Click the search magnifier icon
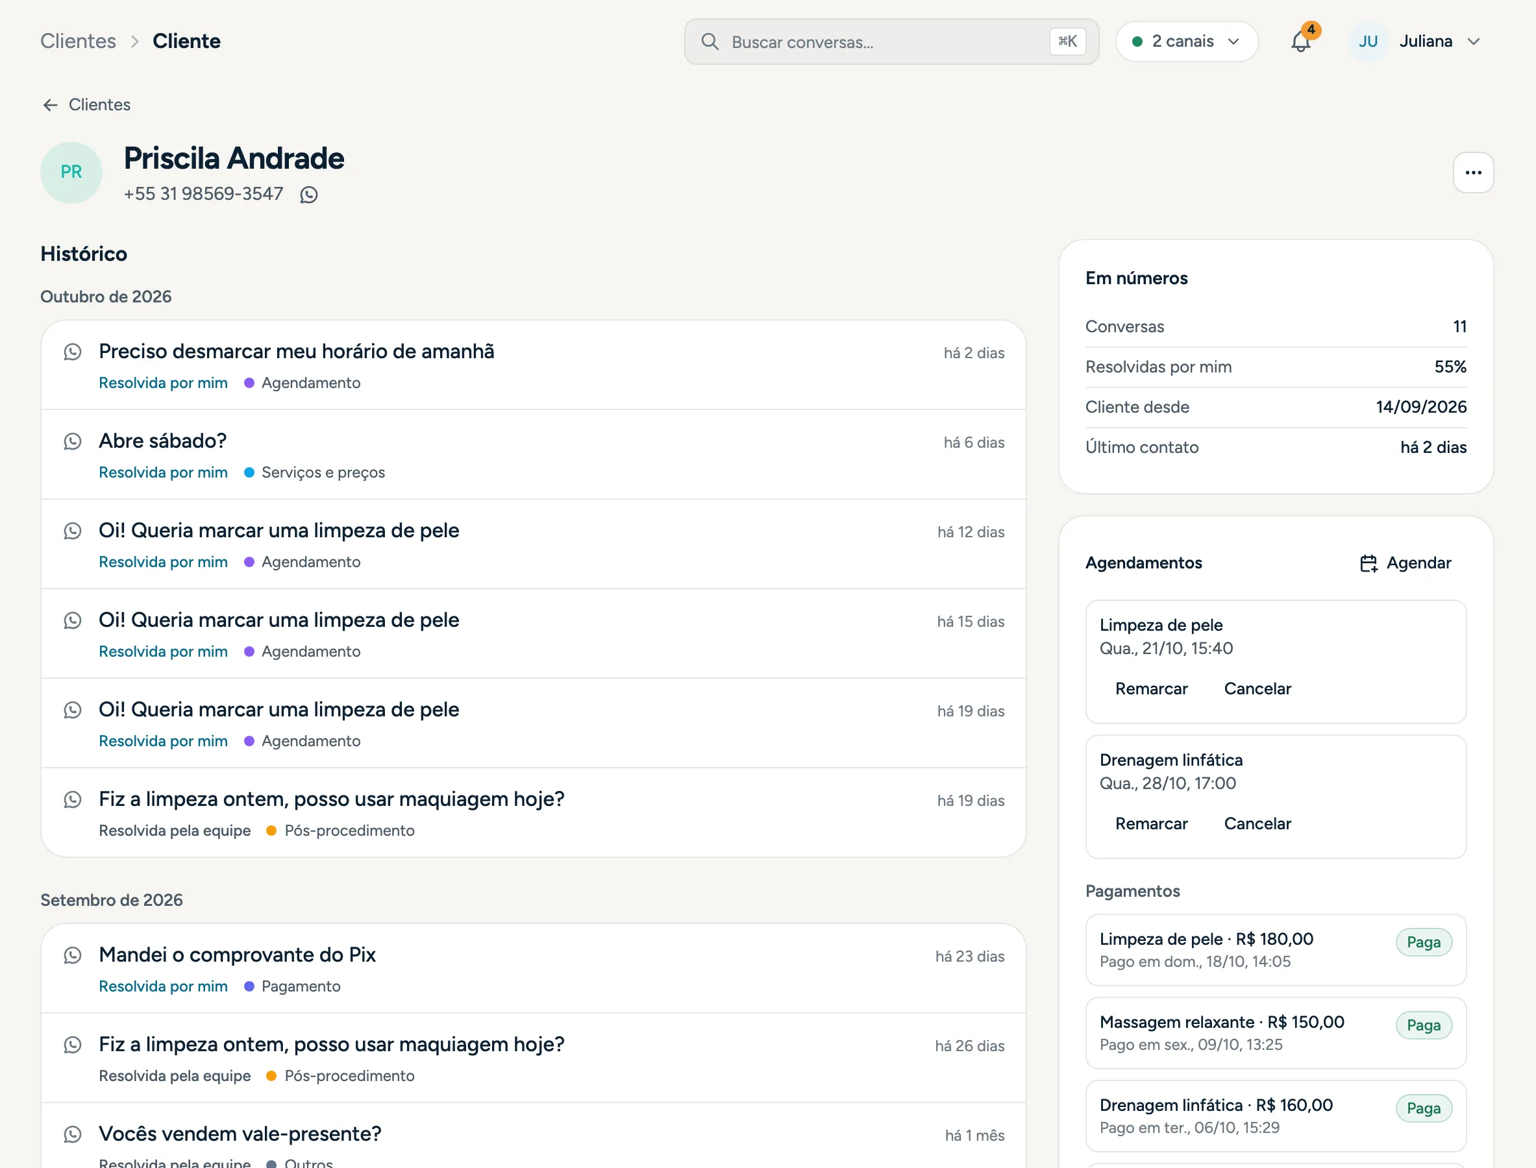Screen dimensions: 1536x1168 (x=710, y=42)
